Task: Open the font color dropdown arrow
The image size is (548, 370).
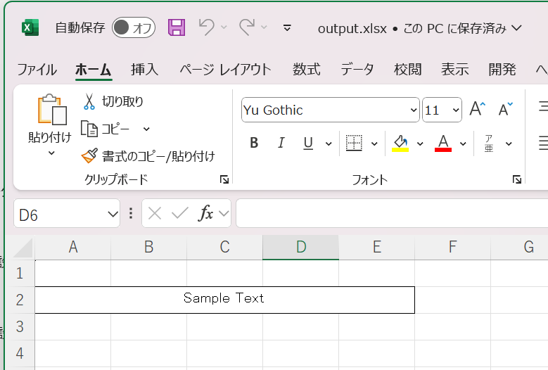Action: click(x=463, y=143)
